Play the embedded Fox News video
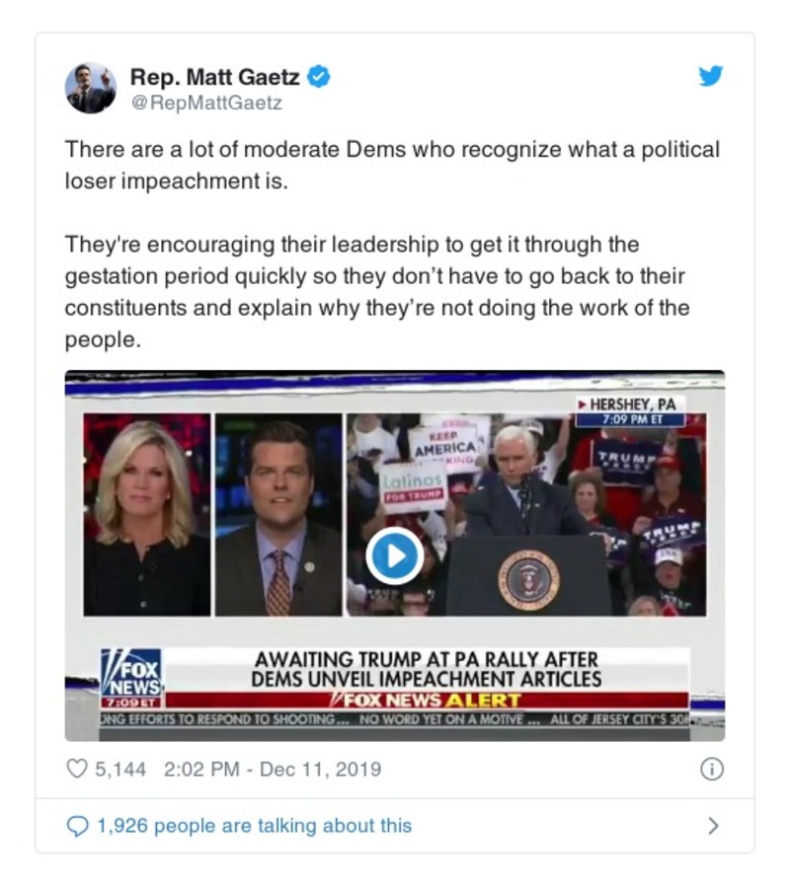Image resolution: width=790 pixels, height=887 pixels. pyautogui.click(x=395, y=556)
